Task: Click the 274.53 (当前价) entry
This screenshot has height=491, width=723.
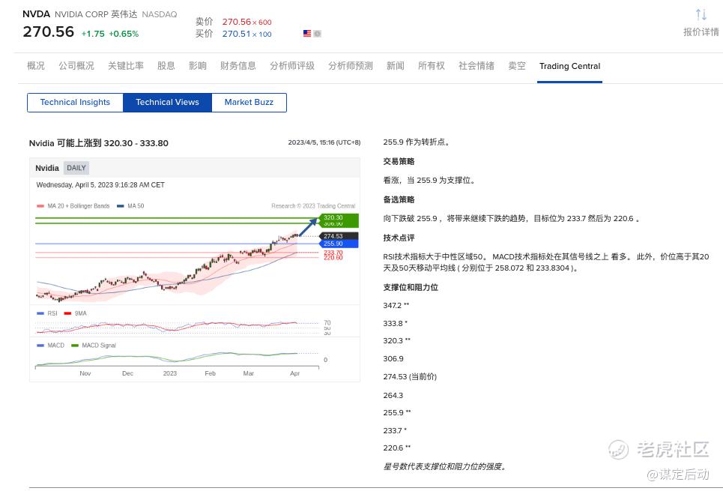Action: click(410, 376)
